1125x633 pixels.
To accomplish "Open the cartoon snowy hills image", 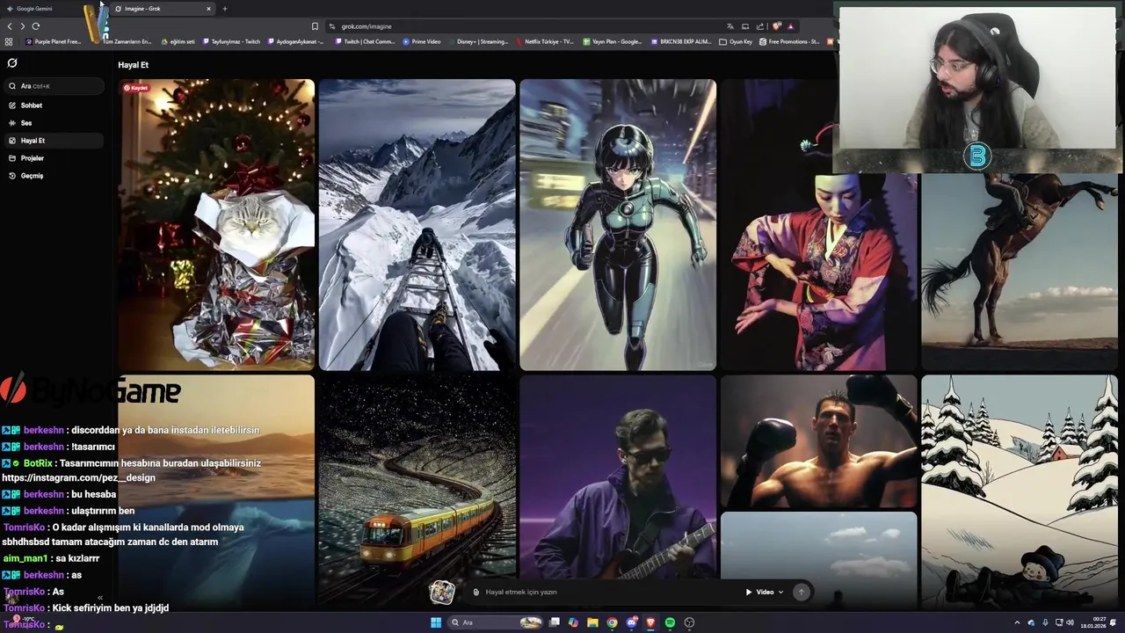I will pos(1020,491).
